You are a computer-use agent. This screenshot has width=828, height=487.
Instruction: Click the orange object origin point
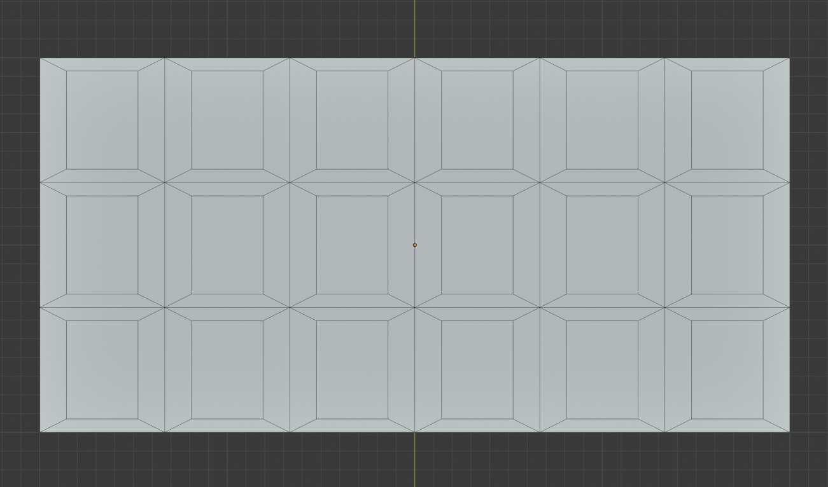coord(414,245)
